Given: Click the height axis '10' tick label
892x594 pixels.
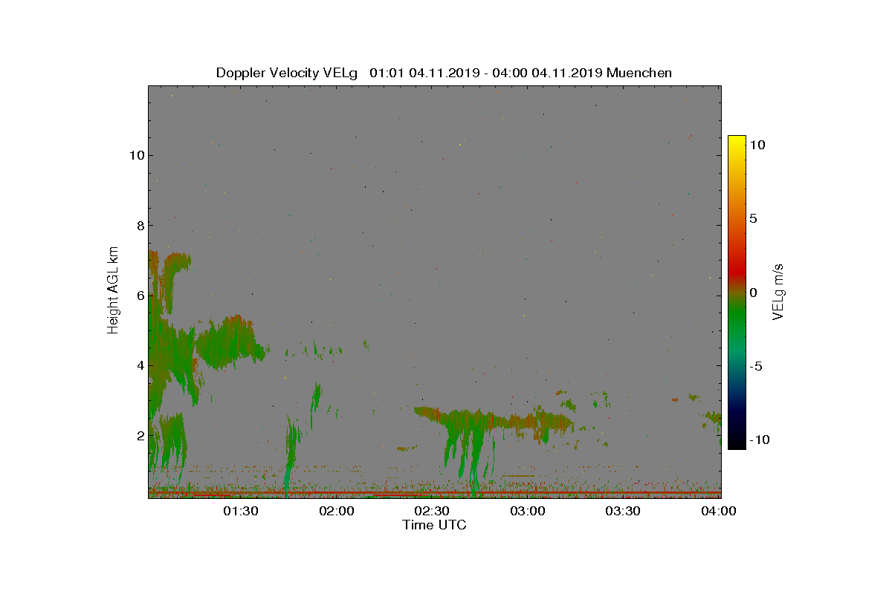Looking at the screenshot, I should click(x=135, y=155).
